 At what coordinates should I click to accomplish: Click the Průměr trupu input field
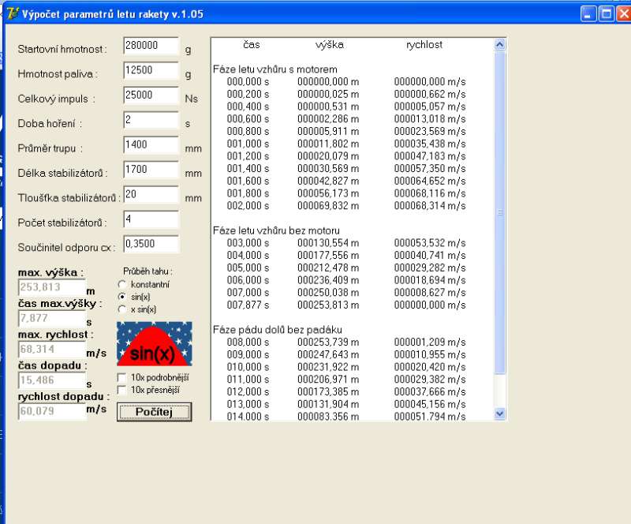pyautogui.click(x=151, y=145)
